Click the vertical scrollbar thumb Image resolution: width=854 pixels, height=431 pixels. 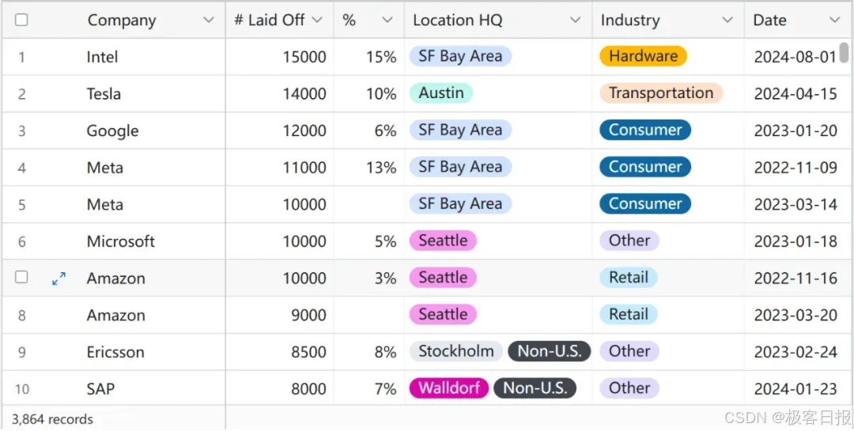click(845, 53)
